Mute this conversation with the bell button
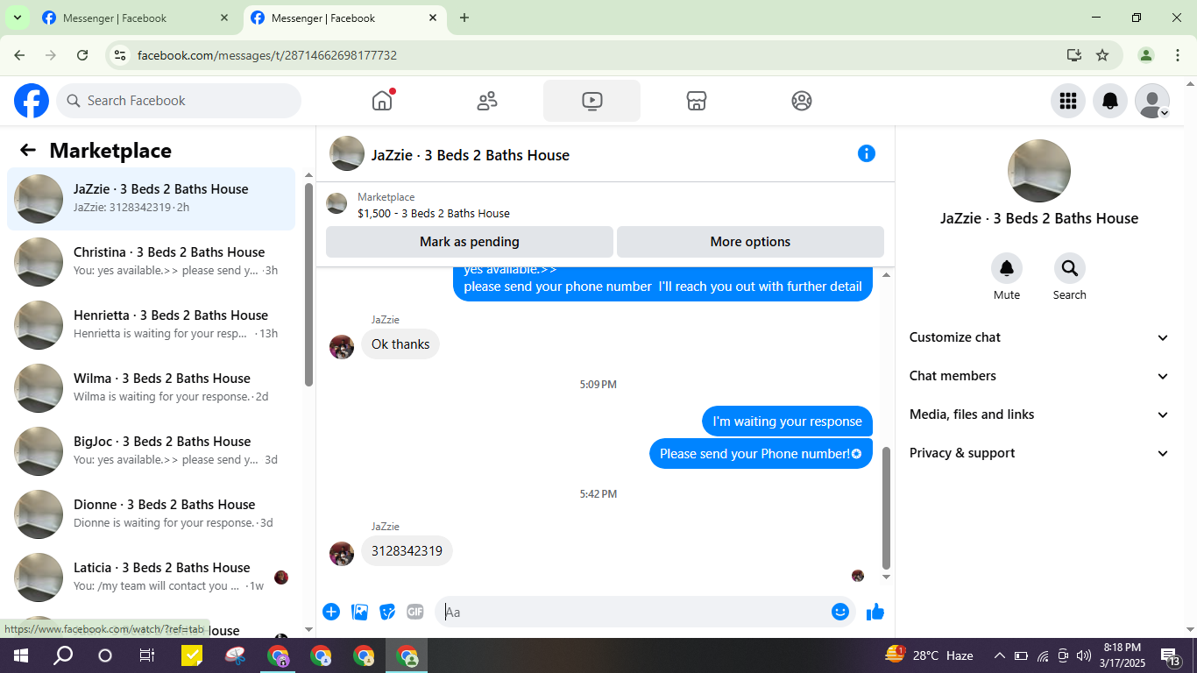The image size is (1197, 673). pos(1007,268)
